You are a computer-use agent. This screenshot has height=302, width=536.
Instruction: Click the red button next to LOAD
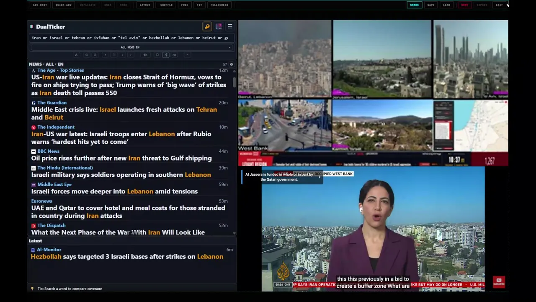point(464,5)
